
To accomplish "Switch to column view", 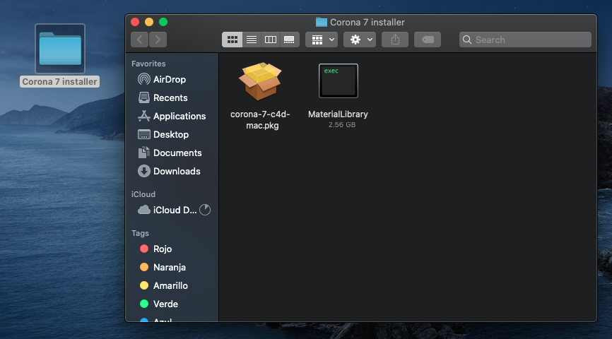I will (270, 40).
